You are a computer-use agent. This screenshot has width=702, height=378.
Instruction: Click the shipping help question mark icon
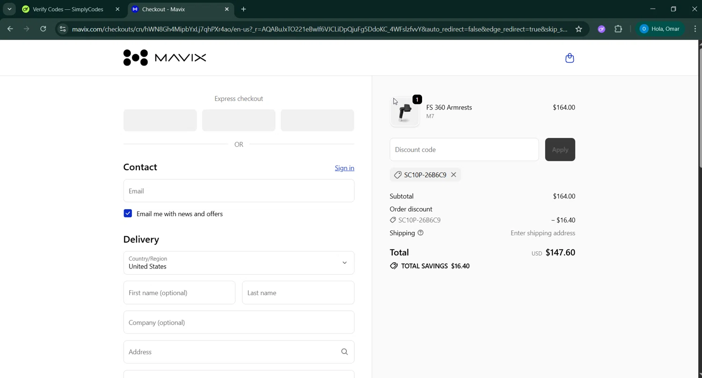click(x=420, y=233)
